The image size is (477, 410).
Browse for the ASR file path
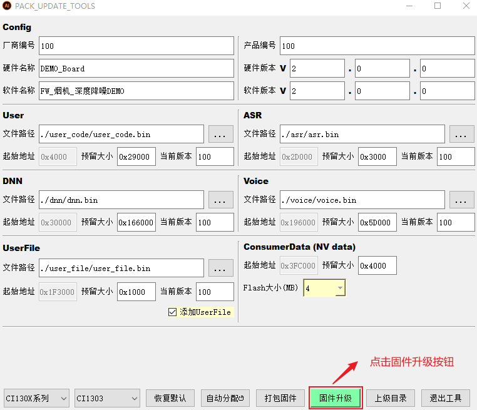461,134
